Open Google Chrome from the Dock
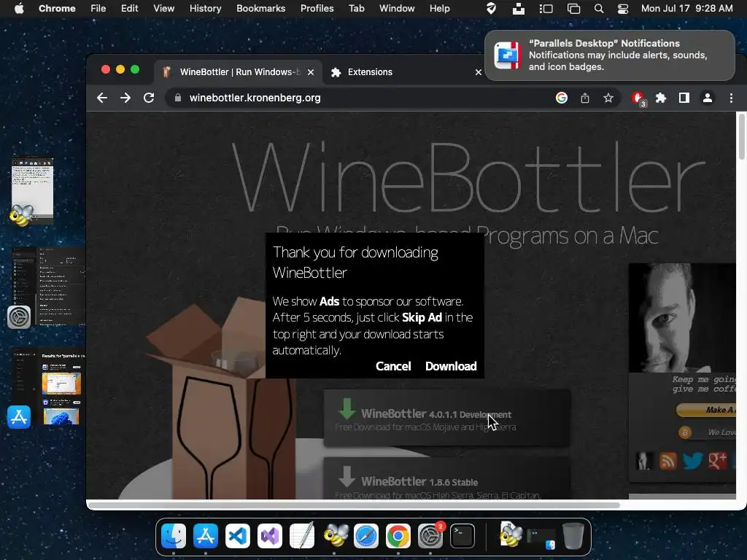Viewport: 747px width, 560px height. [x=398, y=536]
